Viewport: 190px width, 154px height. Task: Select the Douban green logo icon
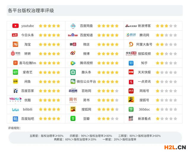tap(73, 119)
